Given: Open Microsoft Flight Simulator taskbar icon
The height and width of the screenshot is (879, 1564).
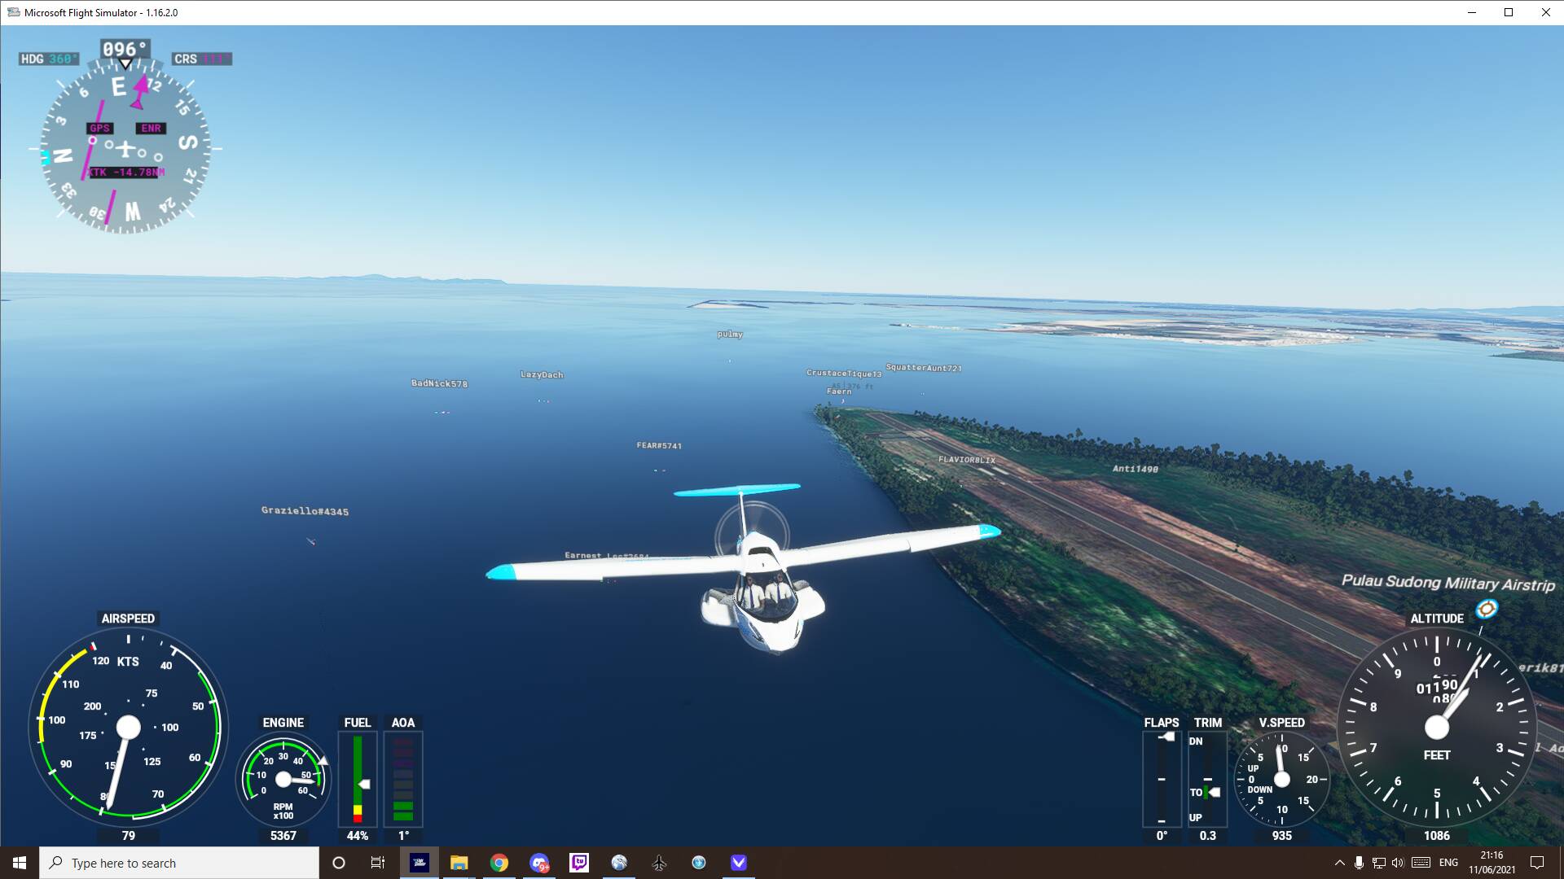Looking at the screenshot, I should [x=420, y=863].
